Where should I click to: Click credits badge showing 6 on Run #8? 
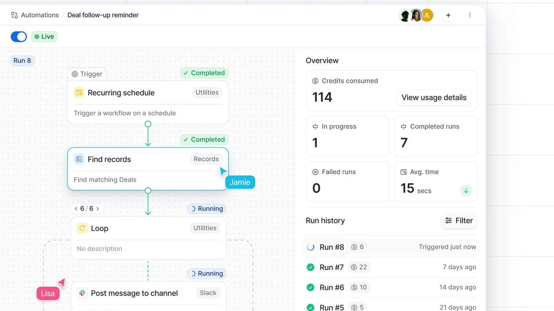(357, 247)
